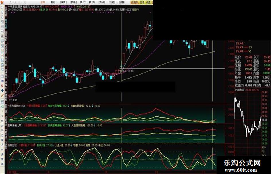Open the 千股千评 vertical tab
The width and height of the screenshot is (271, 174).
6,134
